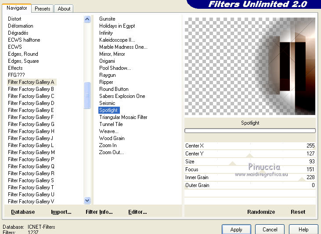
Task: Click the category list scroll up arrow
Action: click(87, 19)
